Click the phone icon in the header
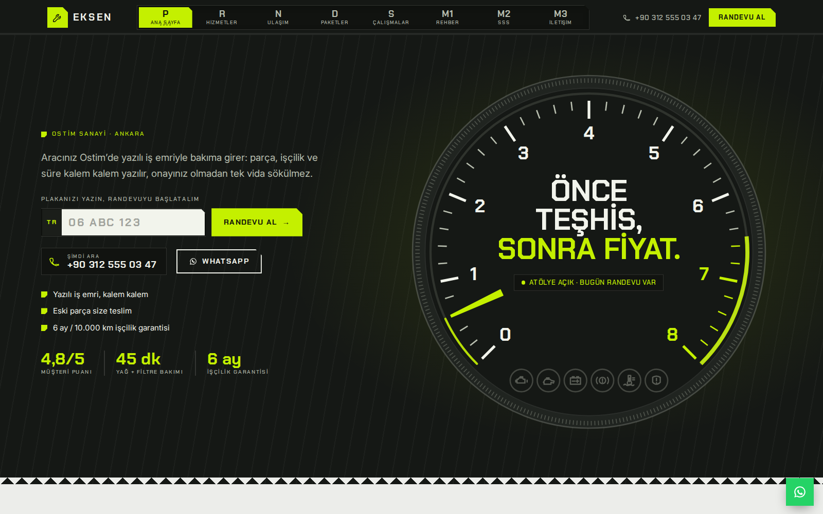The width and height of the screenshot is (823, 514). [x=627, y=17]
